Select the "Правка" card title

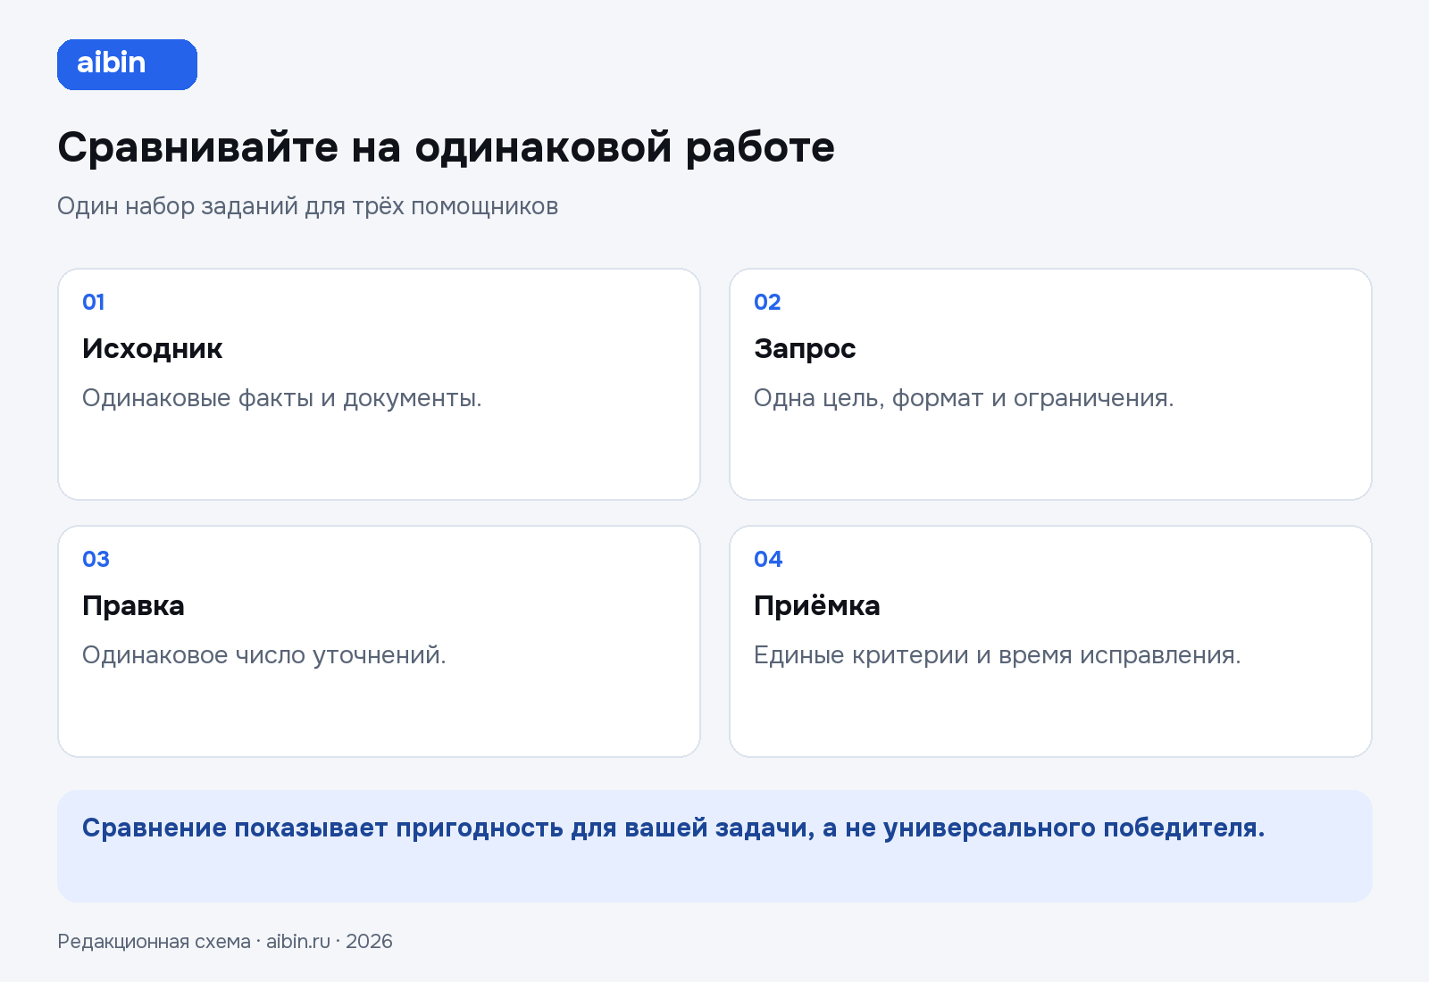tap(133, 605)
